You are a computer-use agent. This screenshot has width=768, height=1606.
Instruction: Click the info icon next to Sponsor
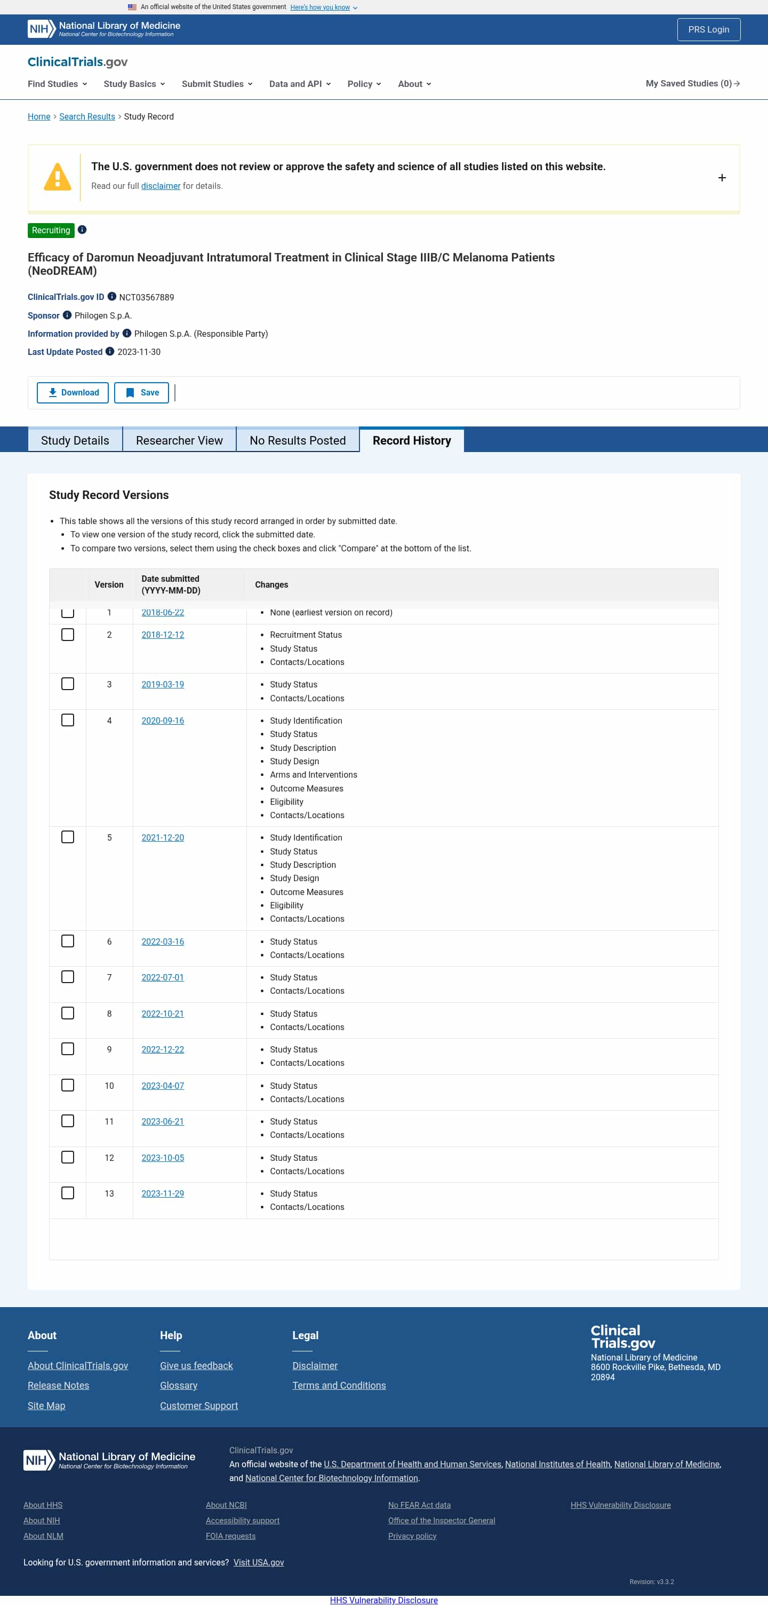(67, 315)
